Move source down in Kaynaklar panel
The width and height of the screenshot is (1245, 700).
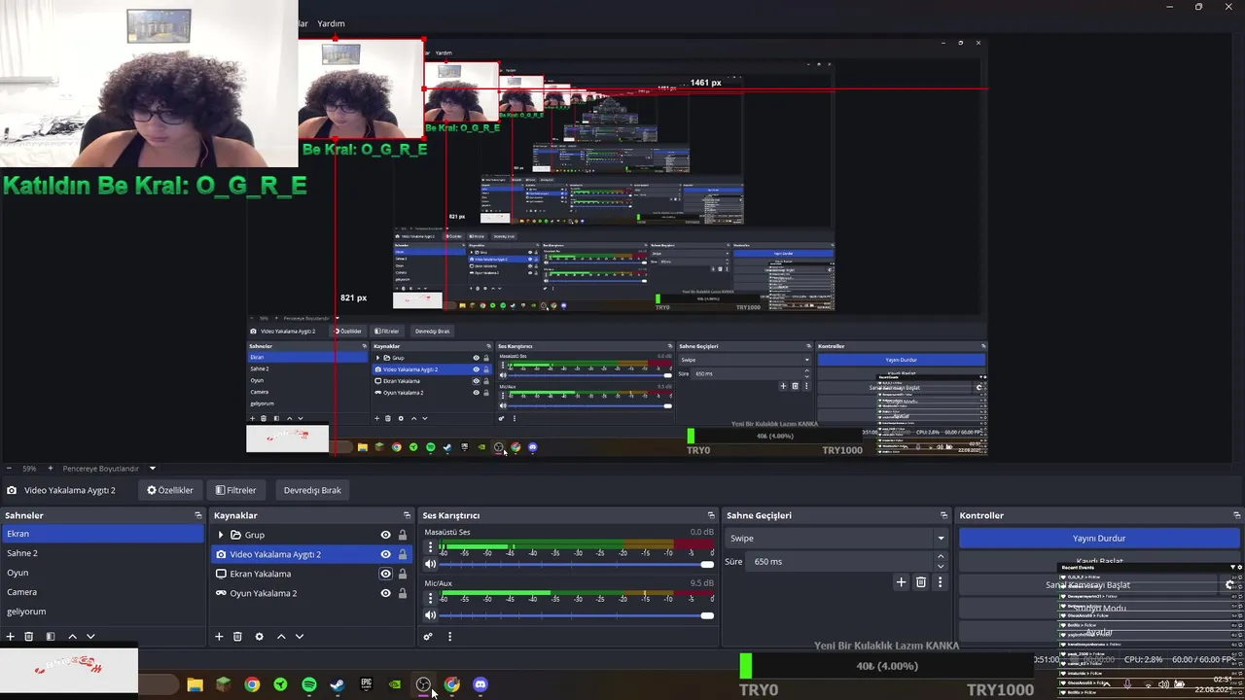(300, 636)
